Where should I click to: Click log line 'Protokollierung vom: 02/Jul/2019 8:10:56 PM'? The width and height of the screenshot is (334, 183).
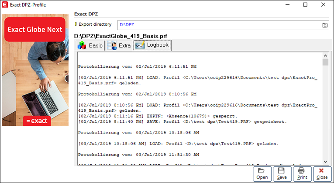point(137,94)
